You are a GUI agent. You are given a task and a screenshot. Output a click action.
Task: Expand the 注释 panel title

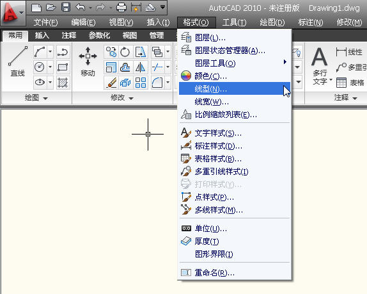click(346, 97)
